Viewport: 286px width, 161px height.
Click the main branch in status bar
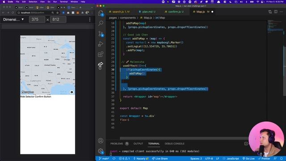(104, 159)
